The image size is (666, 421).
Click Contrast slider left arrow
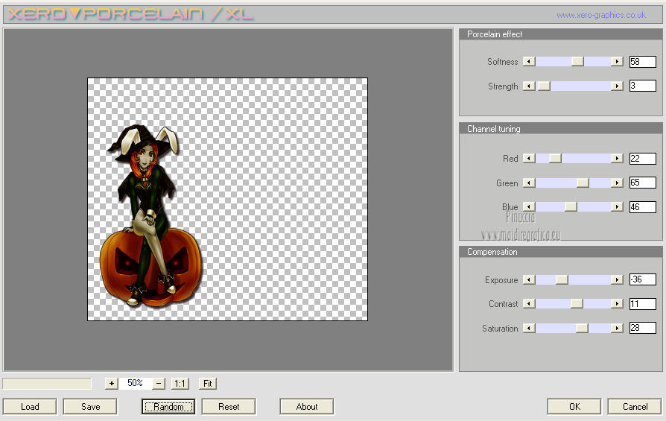(x=529, y=304)
